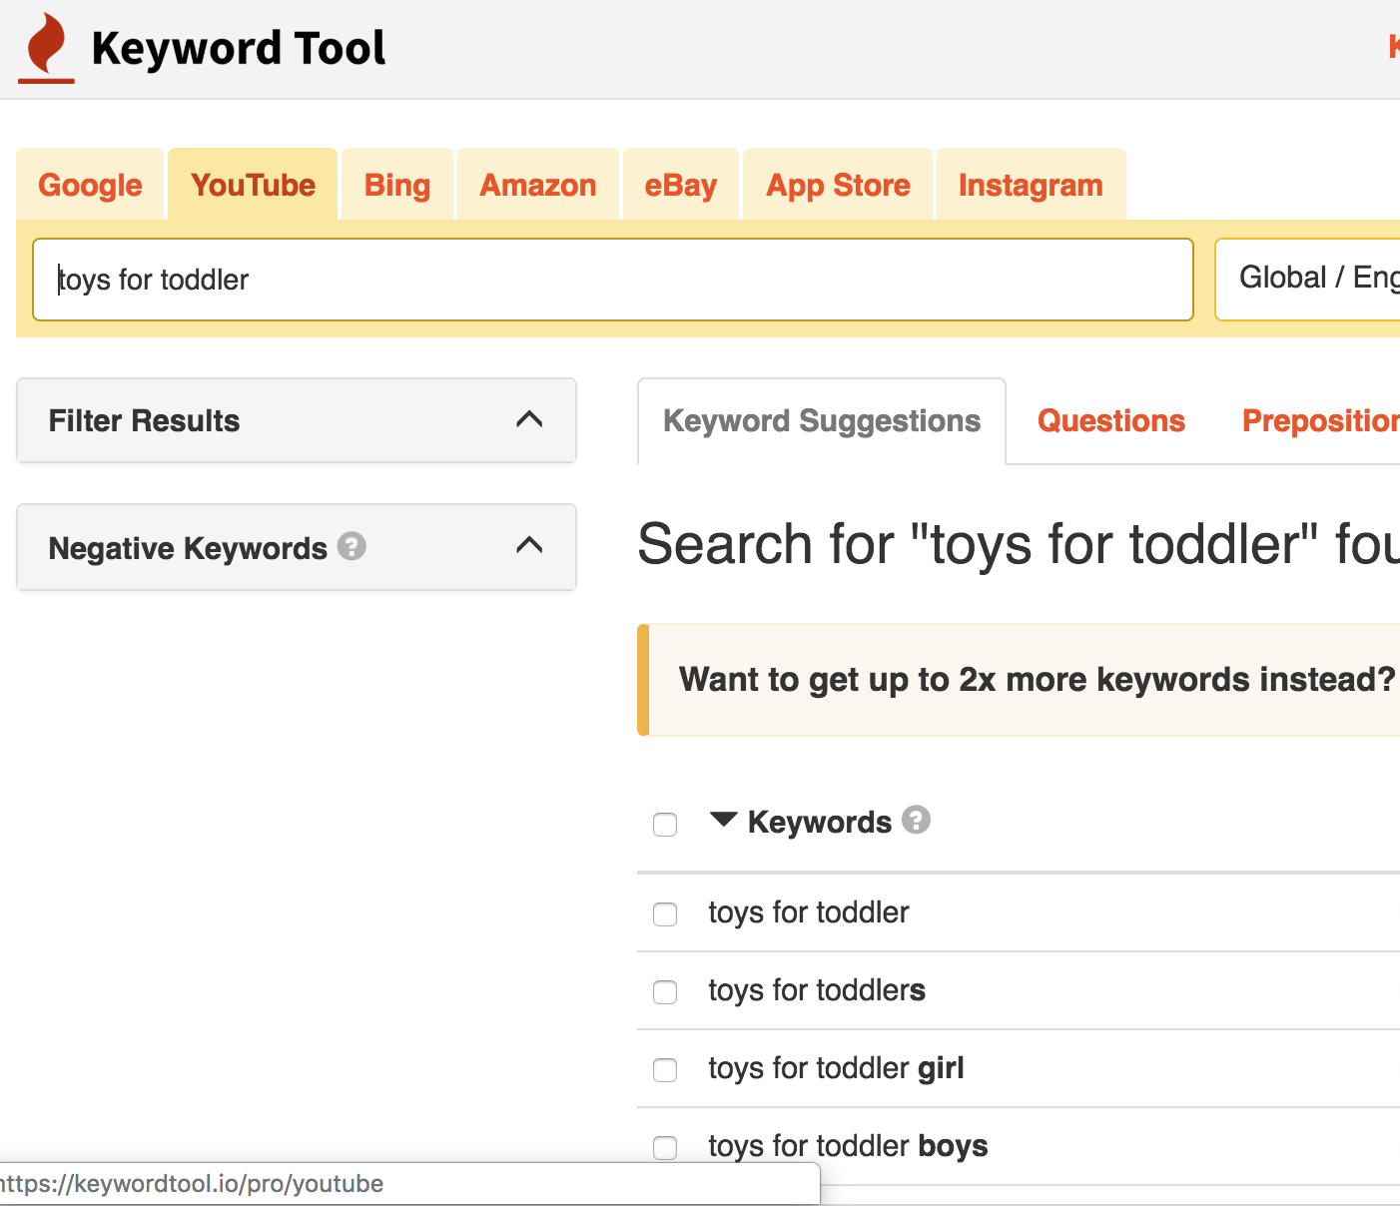
Task: Check the box for 'toys for toddler girl'
Action: click(x=665, y=1070)
